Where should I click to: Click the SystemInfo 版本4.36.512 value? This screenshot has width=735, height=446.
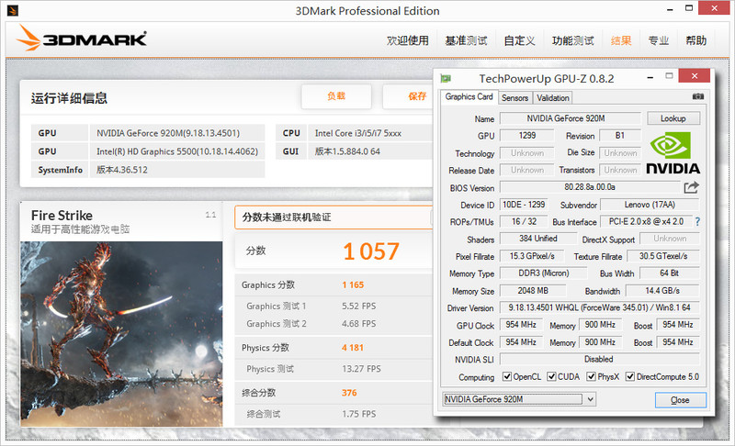tap(122, 170)
